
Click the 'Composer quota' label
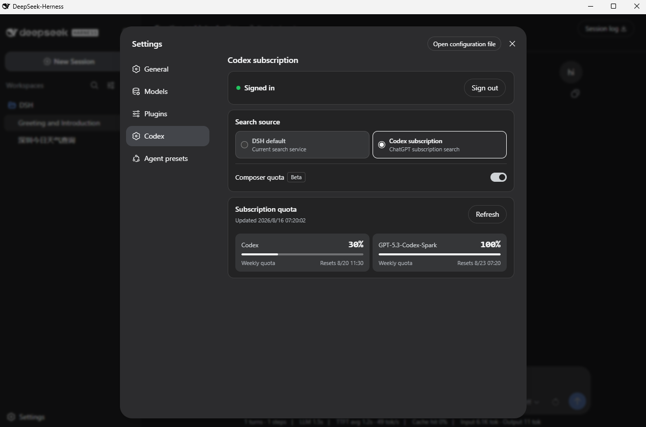click(x=260, y=177)
